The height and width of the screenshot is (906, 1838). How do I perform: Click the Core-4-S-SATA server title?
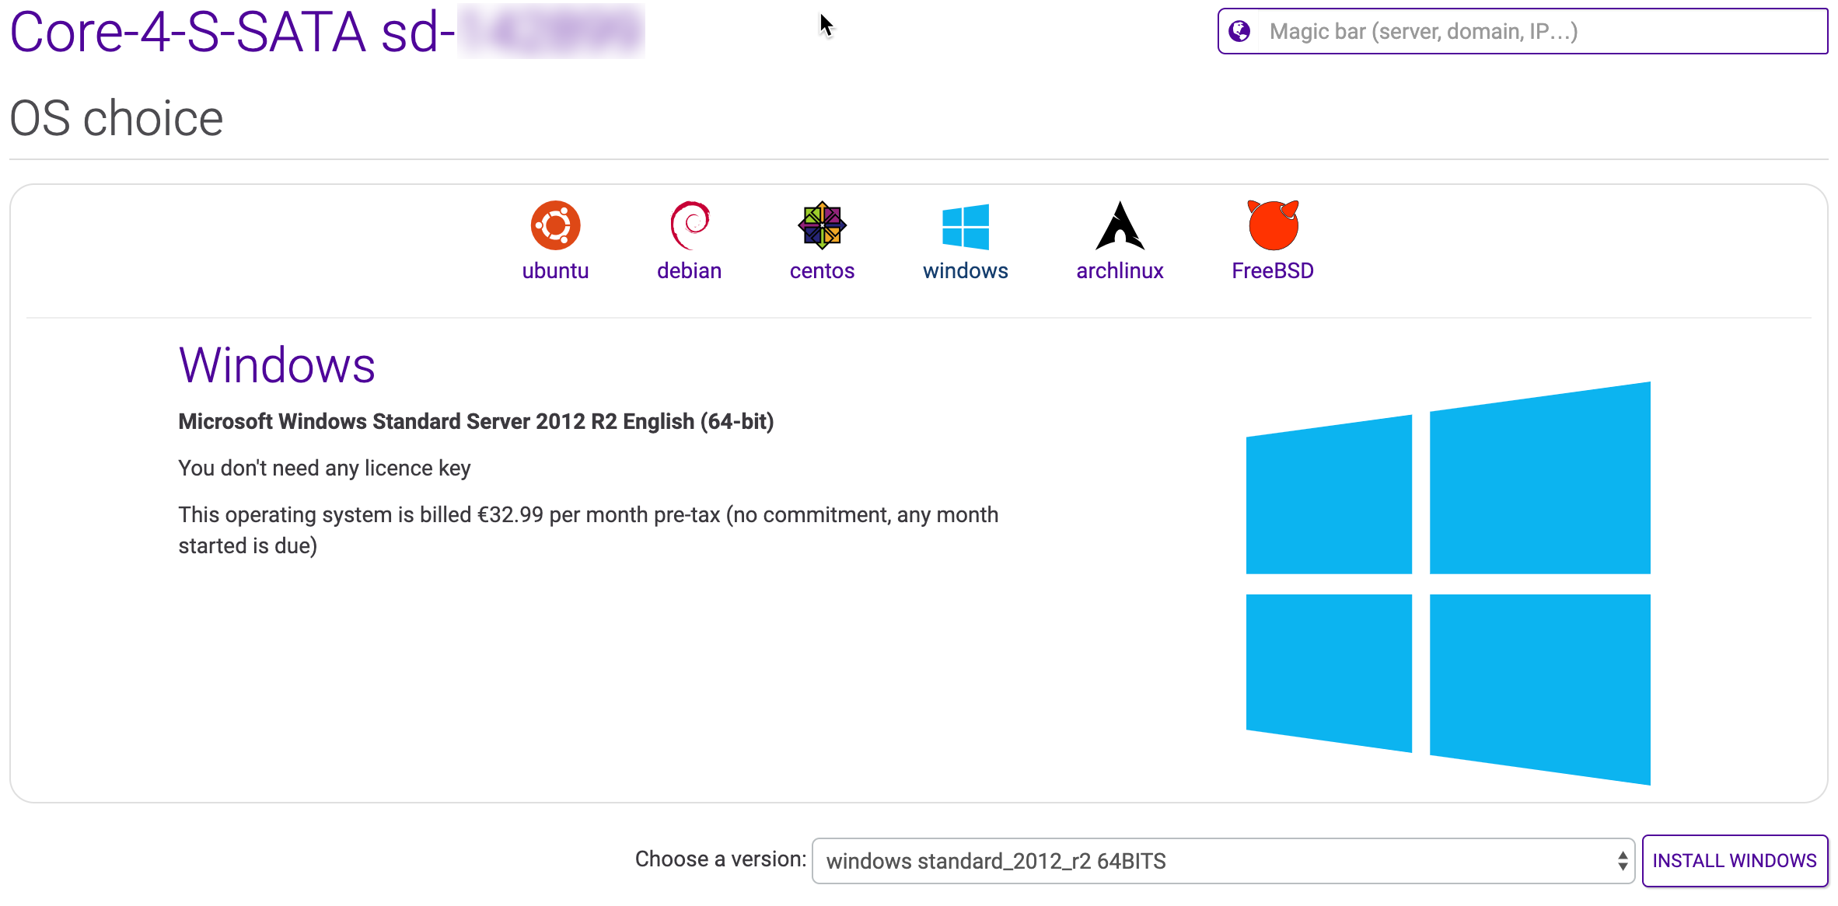tap(232, 33)
